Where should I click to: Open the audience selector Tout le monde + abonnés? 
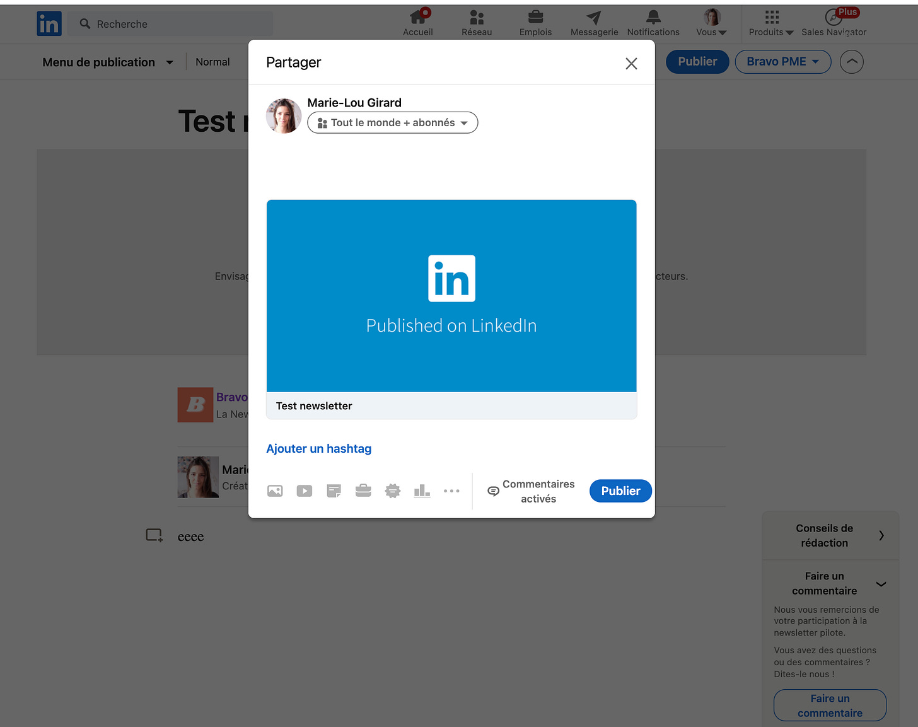coord(393,123)
